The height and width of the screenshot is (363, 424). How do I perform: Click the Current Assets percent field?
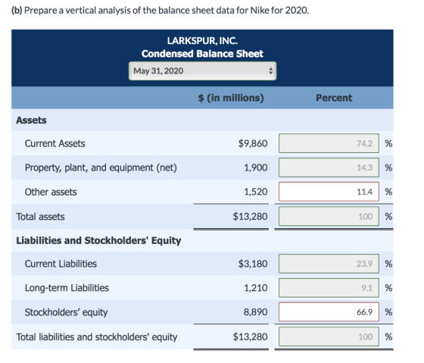(329, 143)
